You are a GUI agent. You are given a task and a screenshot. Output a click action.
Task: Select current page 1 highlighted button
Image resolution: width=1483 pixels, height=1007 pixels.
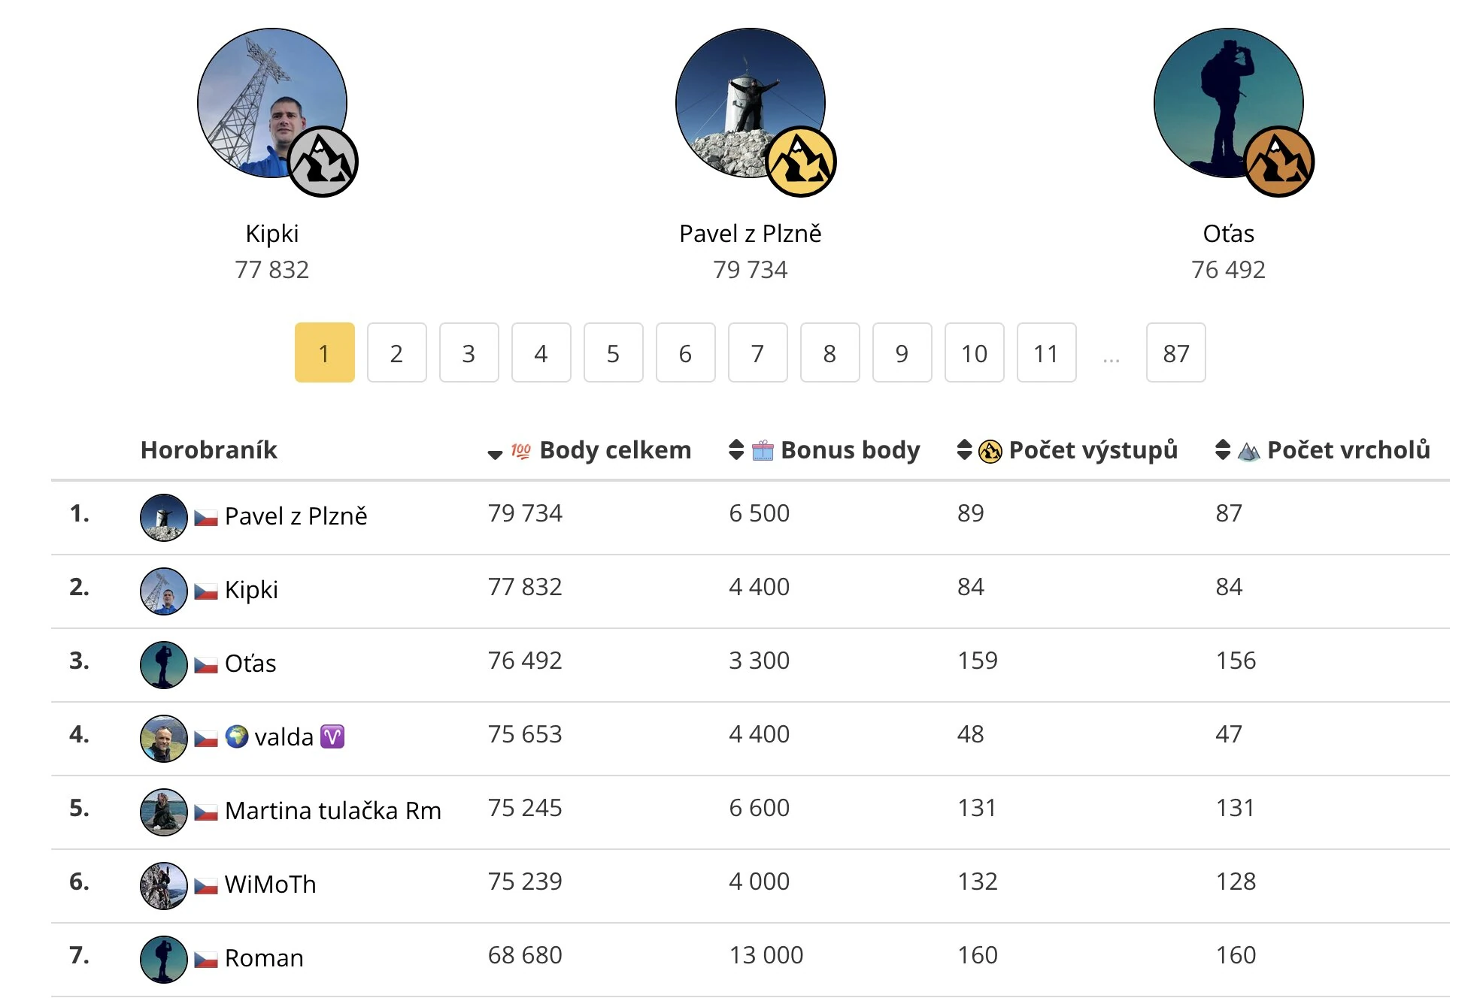[x=325, y=352]
